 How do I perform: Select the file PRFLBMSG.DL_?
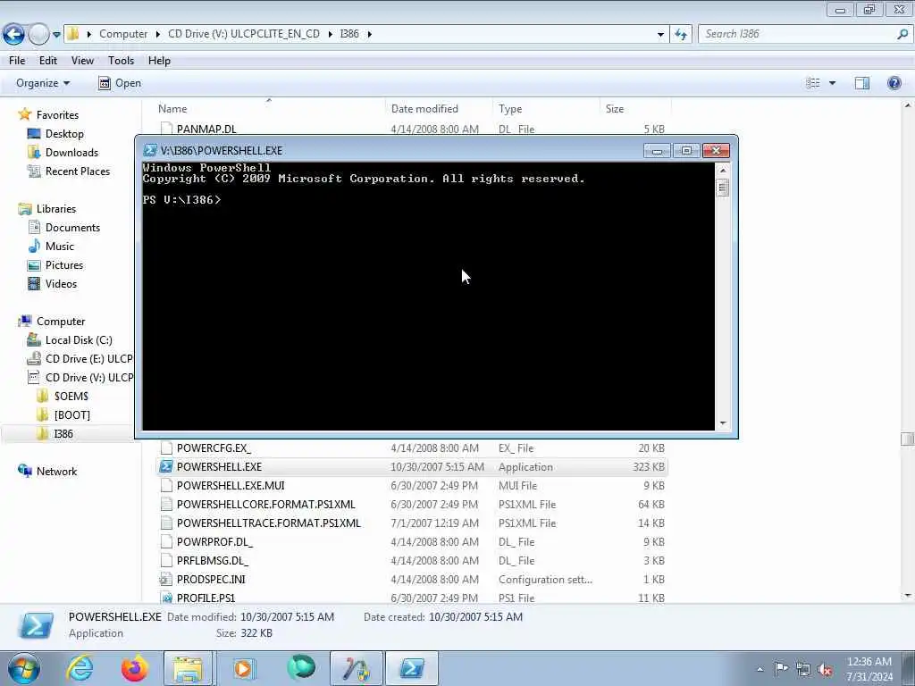point(412,560)
